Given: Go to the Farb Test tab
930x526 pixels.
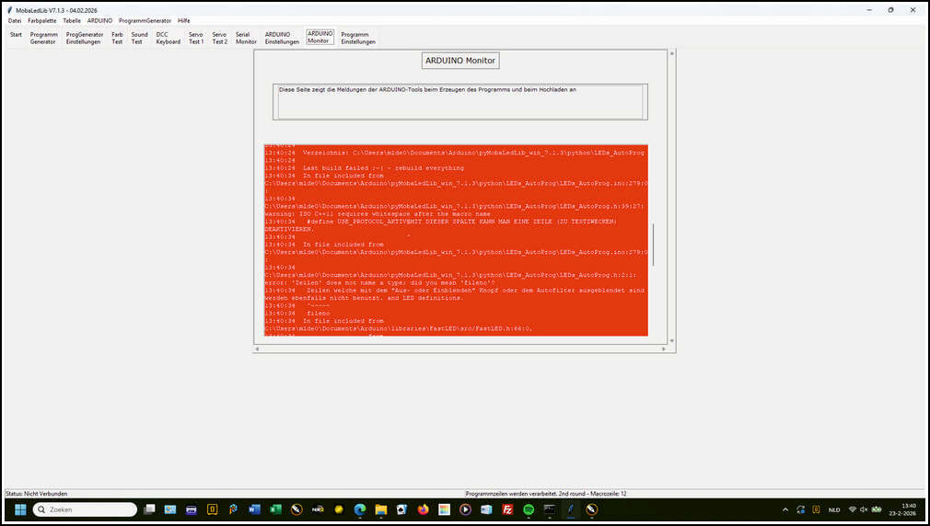Looking at the screenshot, I should [117, 38].
